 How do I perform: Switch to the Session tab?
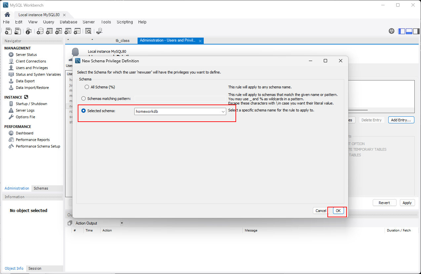pyautogui.click(x=35, y=268)
